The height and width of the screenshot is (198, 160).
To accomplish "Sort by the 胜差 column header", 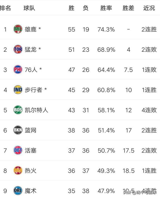I will tap(128, 8).
